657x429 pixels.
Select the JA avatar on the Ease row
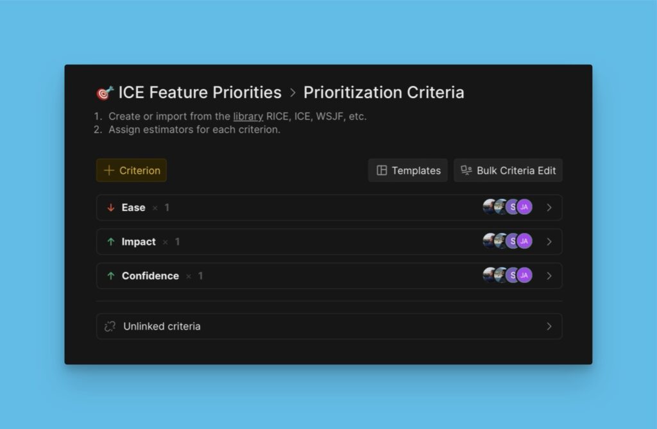tap(524, 207)
